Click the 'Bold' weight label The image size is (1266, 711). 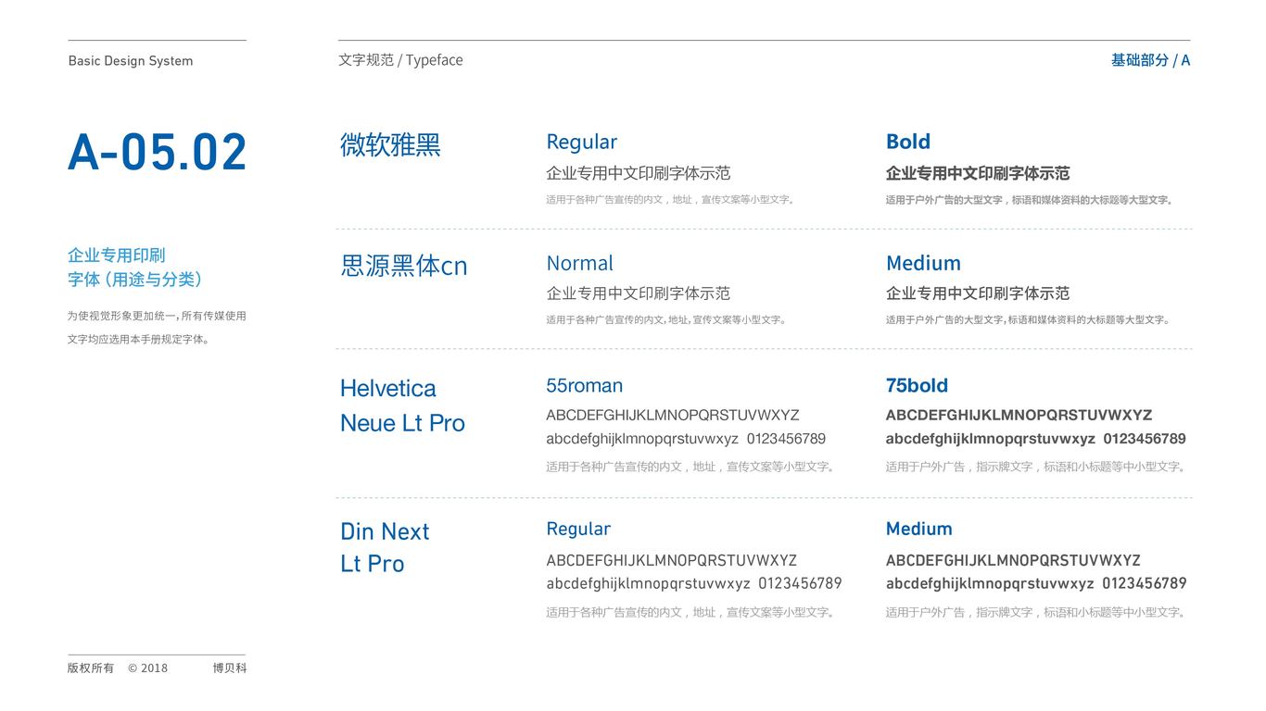pos(908,142)
